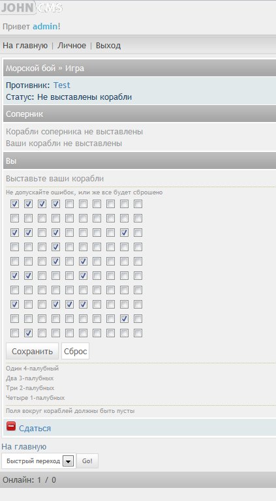Click the Go! button

(x=87, y=461)
